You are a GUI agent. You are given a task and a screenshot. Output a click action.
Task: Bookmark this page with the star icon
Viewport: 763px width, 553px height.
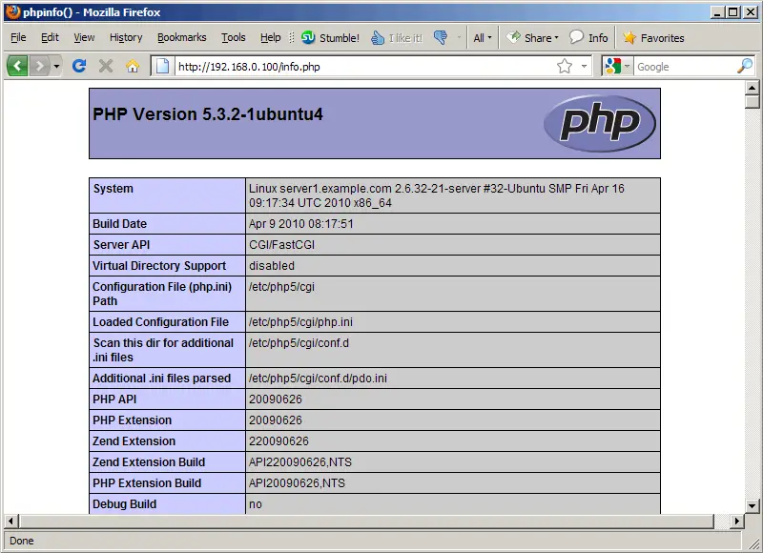point(565,66)
